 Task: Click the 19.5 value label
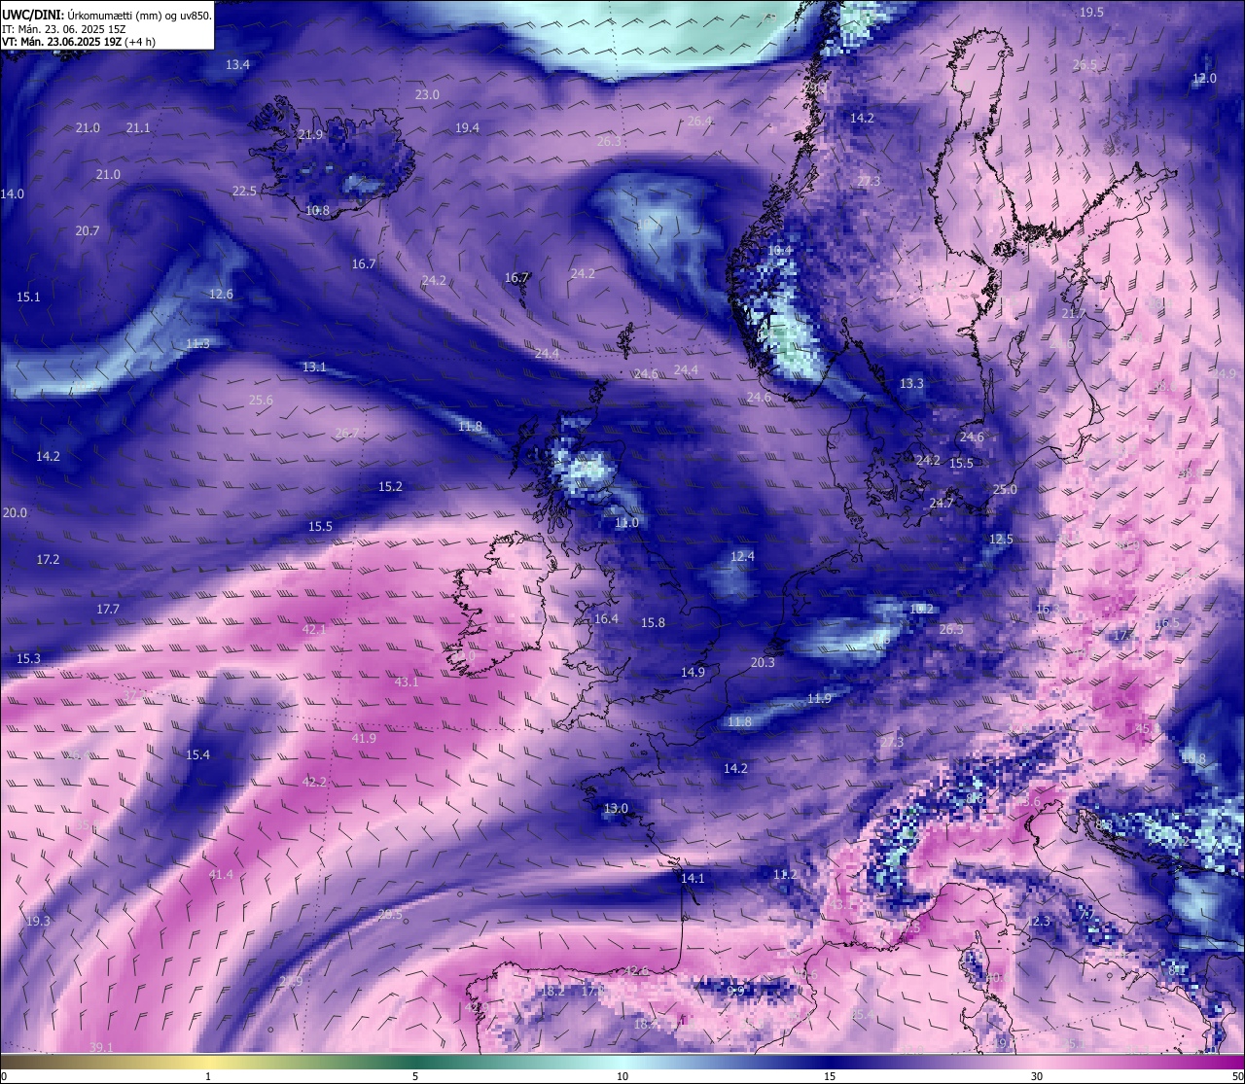(x=1091, y=12)
